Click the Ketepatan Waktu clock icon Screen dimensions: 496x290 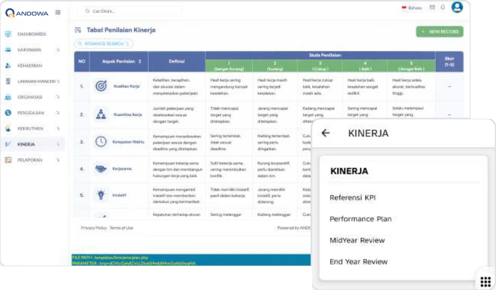pos(101,142)
